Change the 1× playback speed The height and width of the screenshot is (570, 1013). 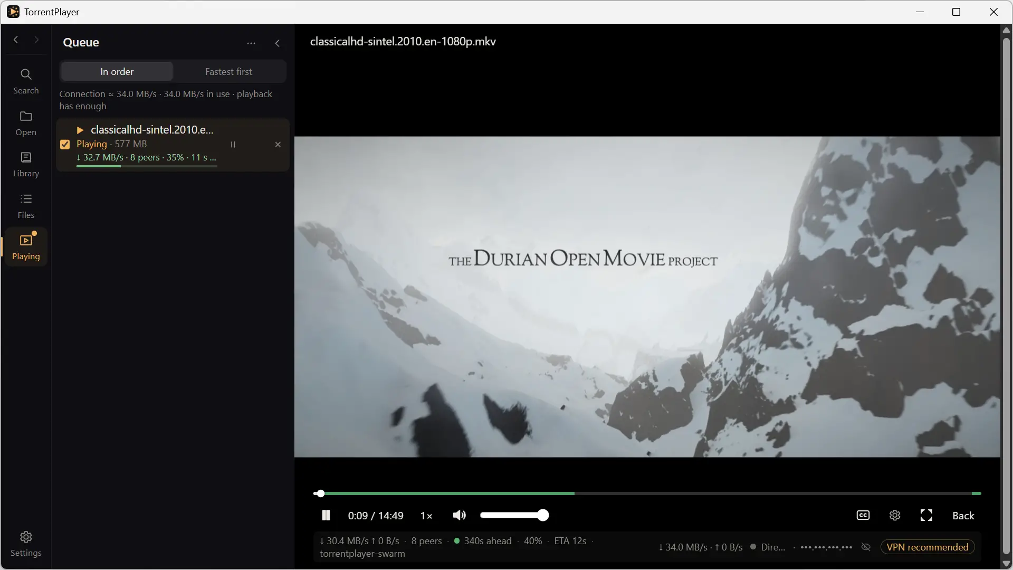[426, 516]
